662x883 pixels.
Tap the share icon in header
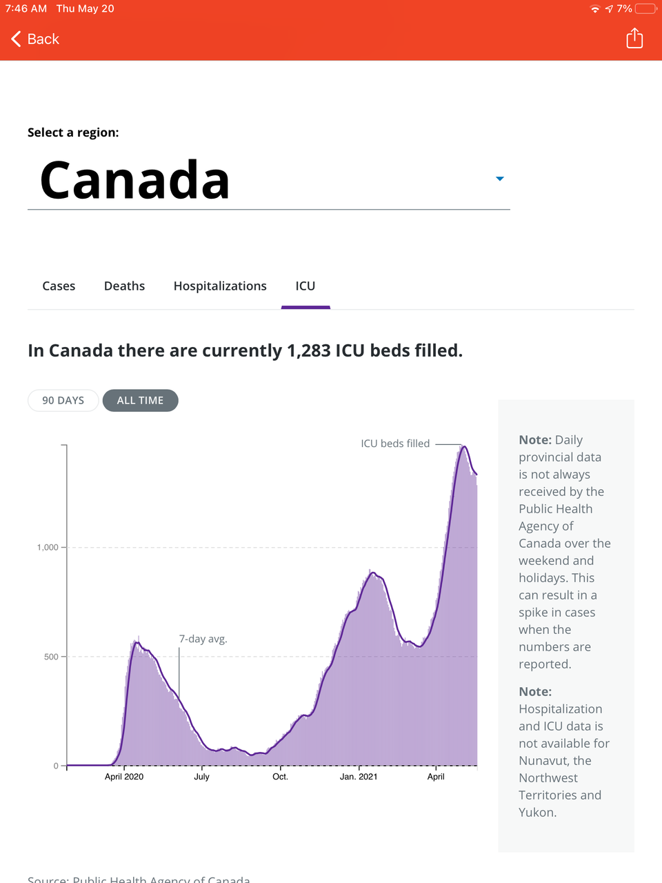pyautogui.click(x=634, y=39)
